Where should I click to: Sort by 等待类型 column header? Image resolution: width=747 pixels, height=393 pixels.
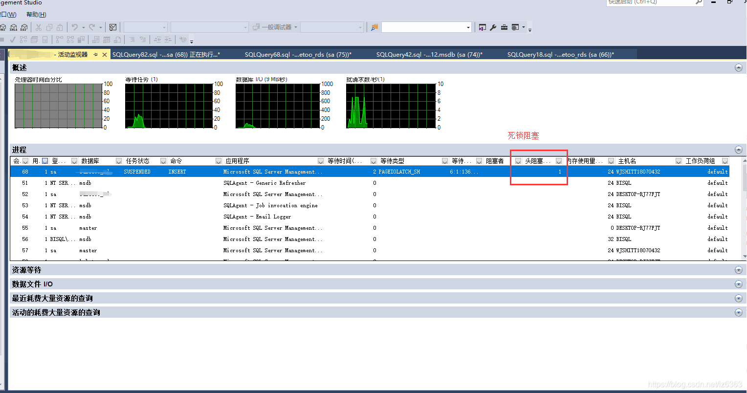[392, 161]
